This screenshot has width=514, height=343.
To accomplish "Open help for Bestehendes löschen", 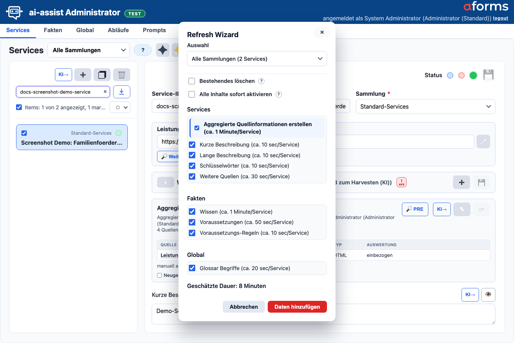I will pos(261,81).
